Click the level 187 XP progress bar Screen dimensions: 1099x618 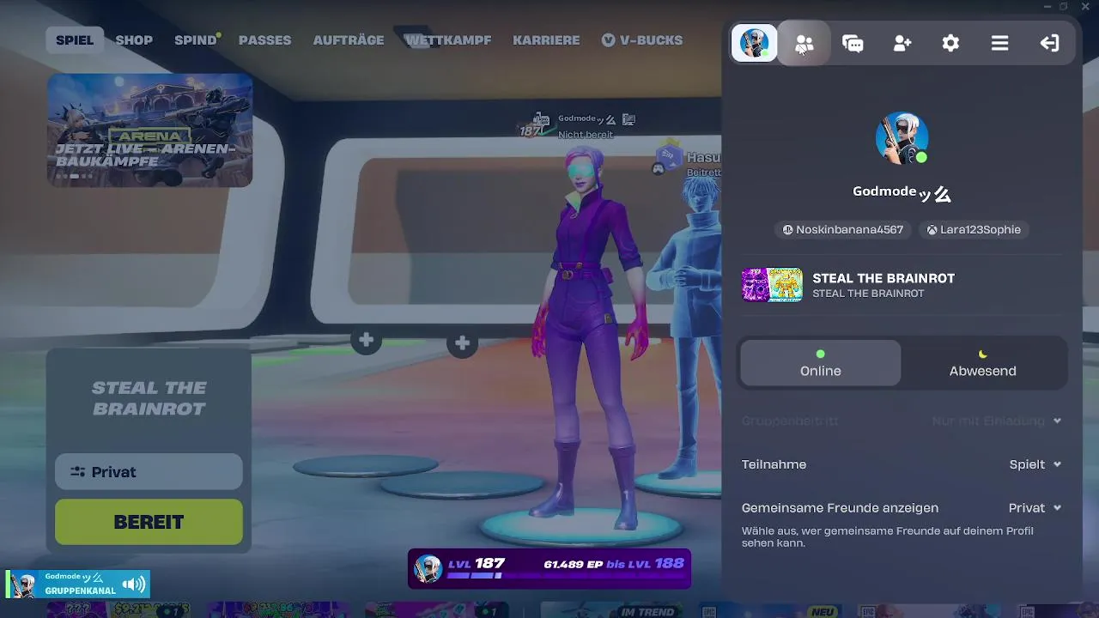(x=549, y=568)
